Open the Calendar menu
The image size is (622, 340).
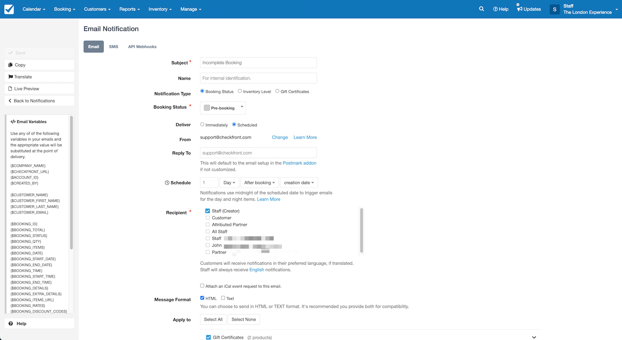pos(33,9)
